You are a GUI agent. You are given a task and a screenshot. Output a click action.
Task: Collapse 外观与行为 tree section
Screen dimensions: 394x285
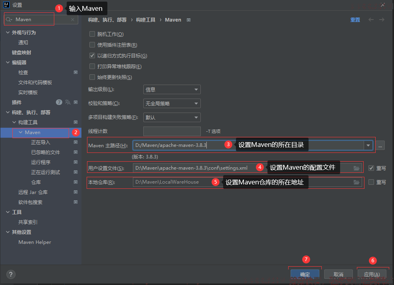(x=8, y=32)
